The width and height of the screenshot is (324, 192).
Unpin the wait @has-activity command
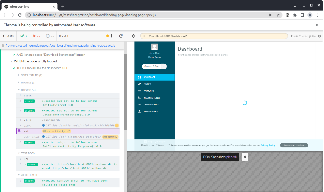[x=19, y=131]
